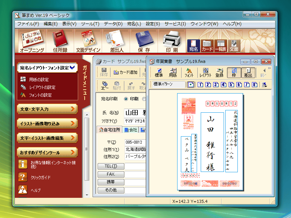Image resolution: width=291 pixels, height=218 pixels.
Task: Open the 設定(S) menu
Action: (153, 24)
